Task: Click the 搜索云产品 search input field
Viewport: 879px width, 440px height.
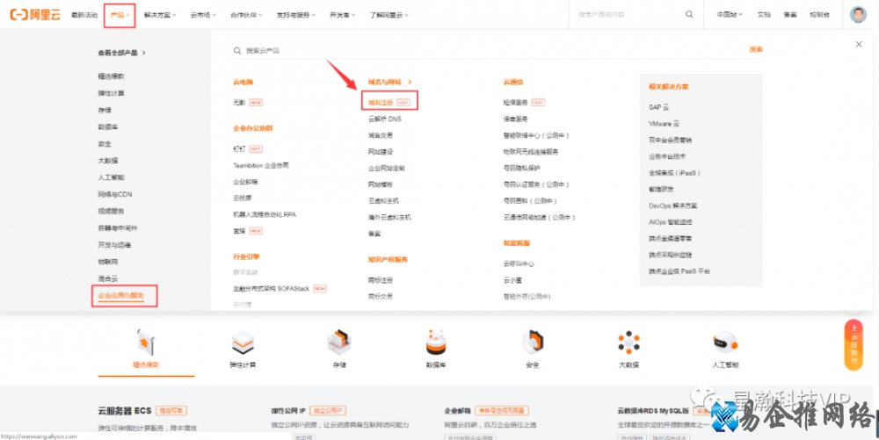Action: [x=483, y=51]
